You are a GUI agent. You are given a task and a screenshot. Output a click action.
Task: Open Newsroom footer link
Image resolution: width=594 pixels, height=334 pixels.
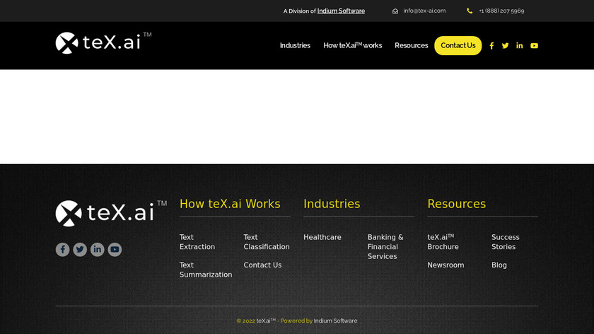click(445, 265)
